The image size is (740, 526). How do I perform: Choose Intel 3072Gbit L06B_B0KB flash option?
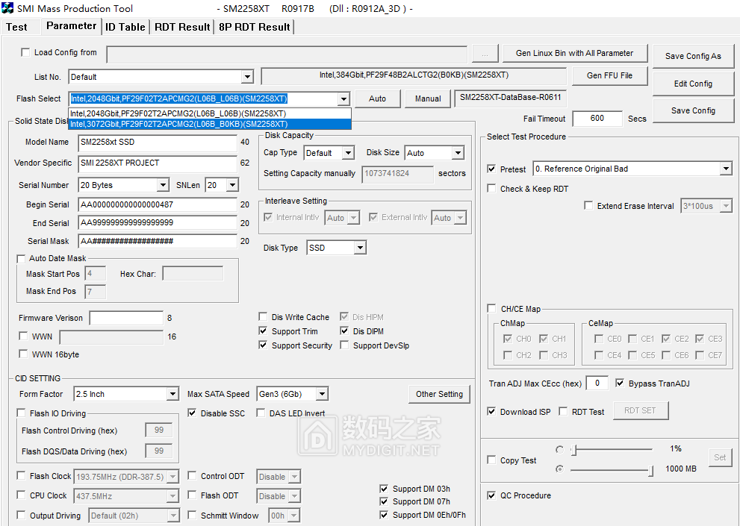coord(210,124)
